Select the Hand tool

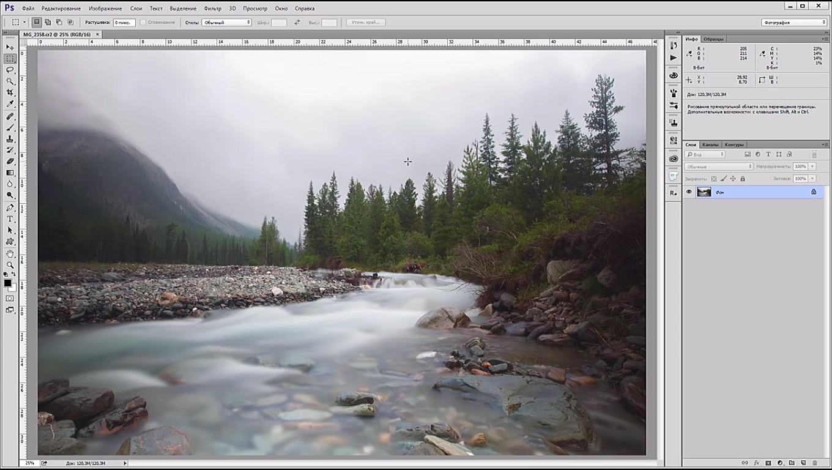(x=10, y=254)
